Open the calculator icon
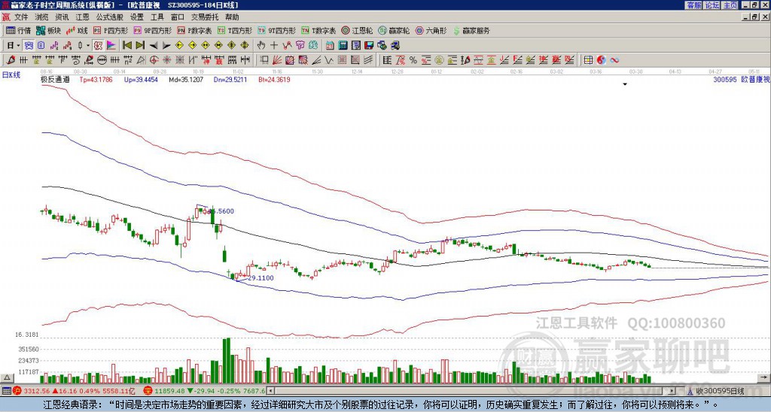771x412 pixels. tap(343, 46)
